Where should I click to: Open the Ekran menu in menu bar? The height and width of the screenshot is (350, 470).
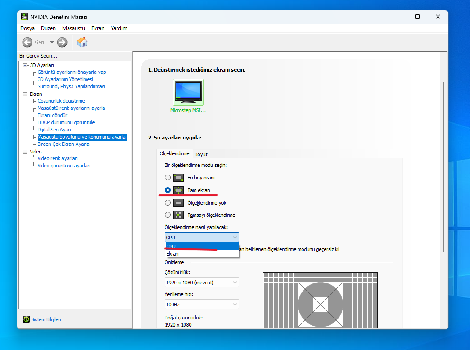(98, 28)
